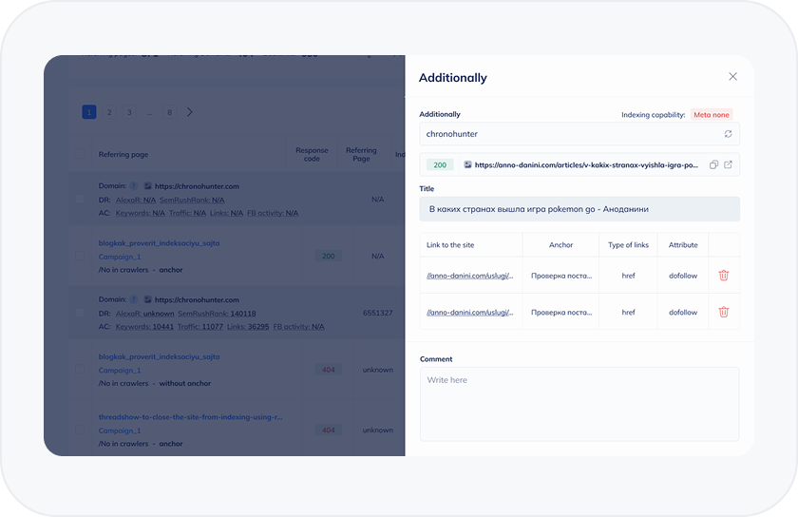
Task: Check the second chronohunter.com domain row
Action: click(x=80, y=313)
